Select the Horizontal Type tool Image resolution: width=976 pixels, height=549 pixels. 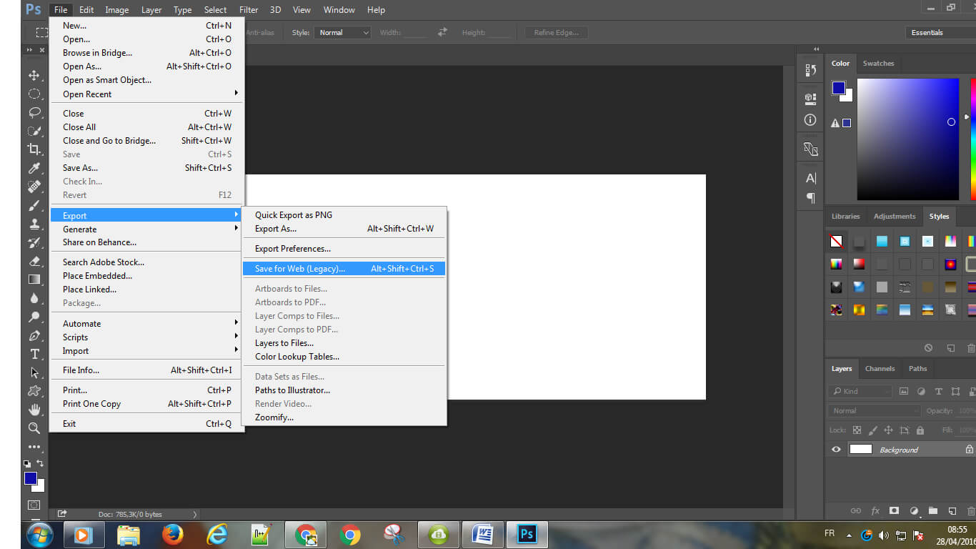click(34, 354)
